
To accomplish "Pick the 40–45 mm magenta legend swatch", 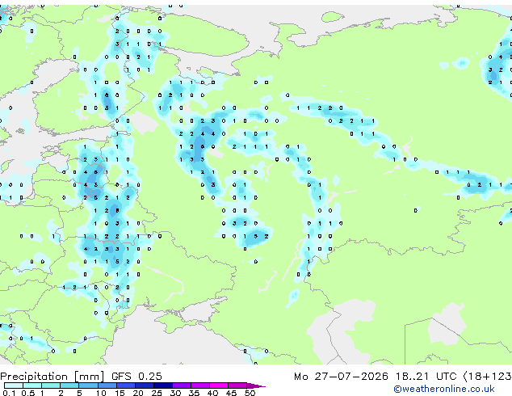I will pos(219,385).
